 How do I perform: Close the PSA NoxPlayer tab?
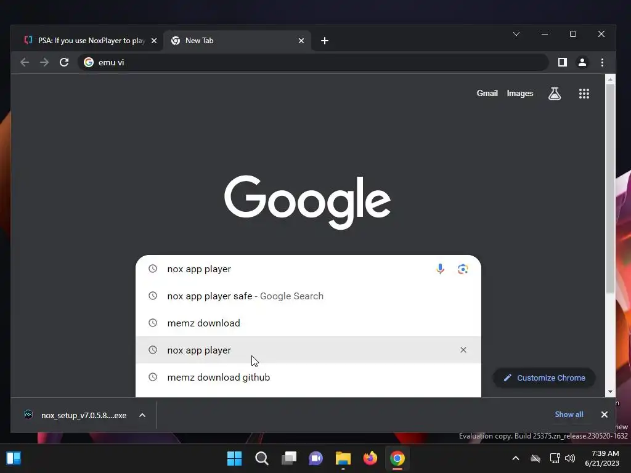pos(153,41)
